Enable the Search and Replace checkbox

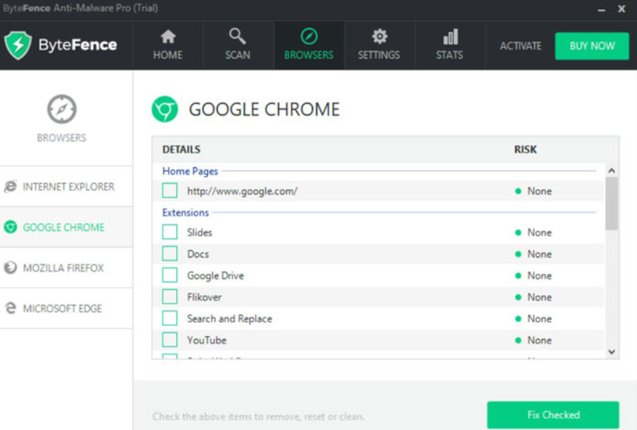[x=170, y=318]
